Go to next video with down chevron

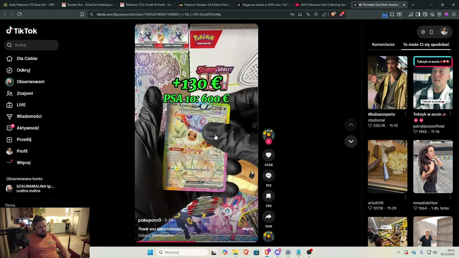(x=351, y=141)
